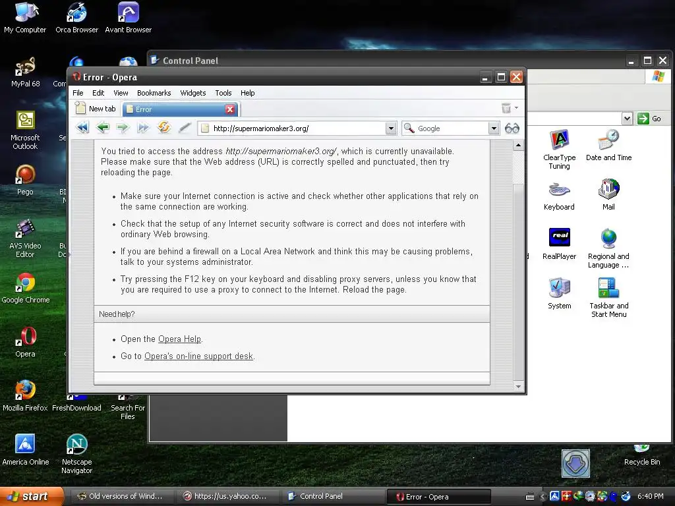
Task: Select My Computer desktop icon
Action: 25,18
